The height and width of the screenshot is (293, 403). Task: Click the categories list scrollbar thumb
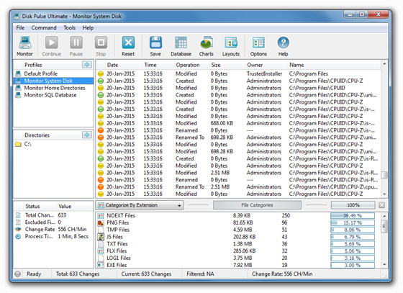click(384, 226)
